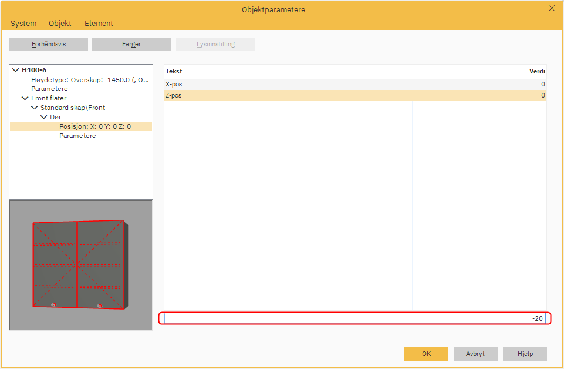Open the Element menu
This screenshot has height=369, width=564.
click(99, 23)
